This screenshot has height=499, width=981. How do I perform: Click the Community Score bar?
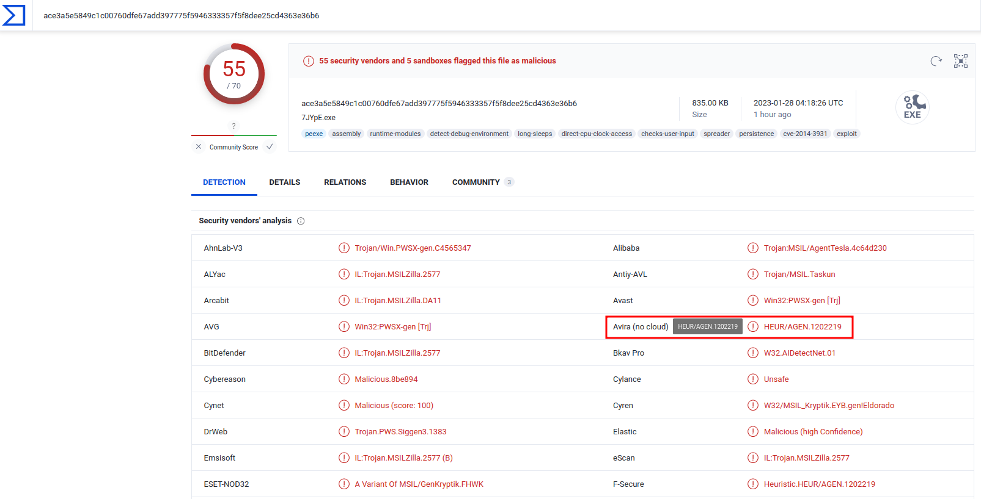click(234, 135)
